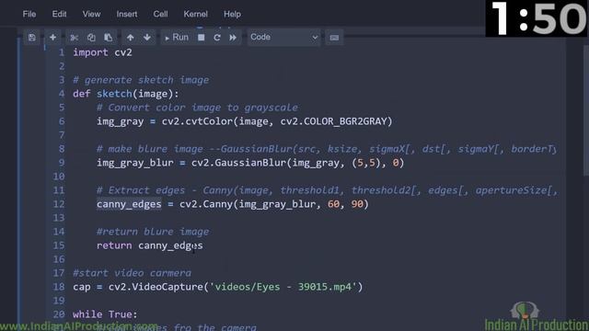Click the 'canny_edges' variable on line 12

click(x=129, y=204)
